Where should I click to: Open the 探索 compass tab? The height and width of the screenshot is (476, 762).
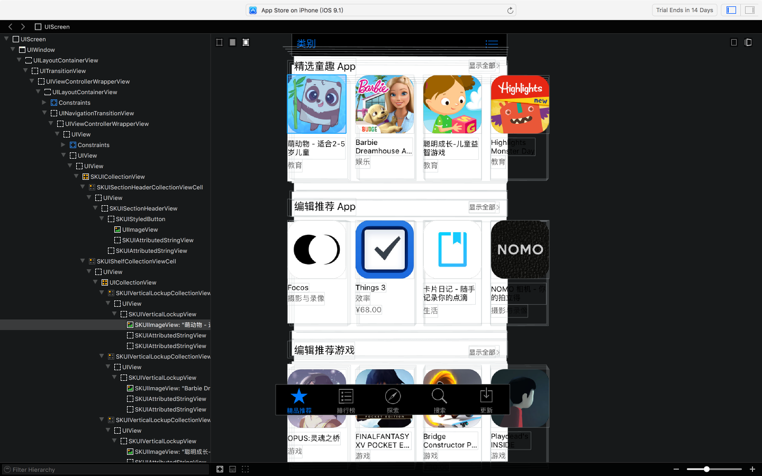click(x=393, y=400)
